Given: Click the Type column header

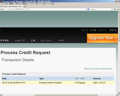Looking at the screenshot, I should click(41, 78).
